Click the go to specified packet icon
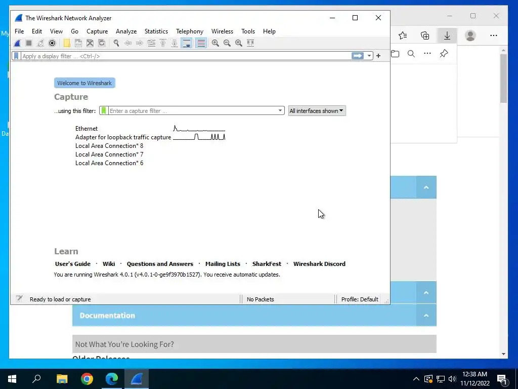The image size is (518, 389). click(x=151, y=43)
